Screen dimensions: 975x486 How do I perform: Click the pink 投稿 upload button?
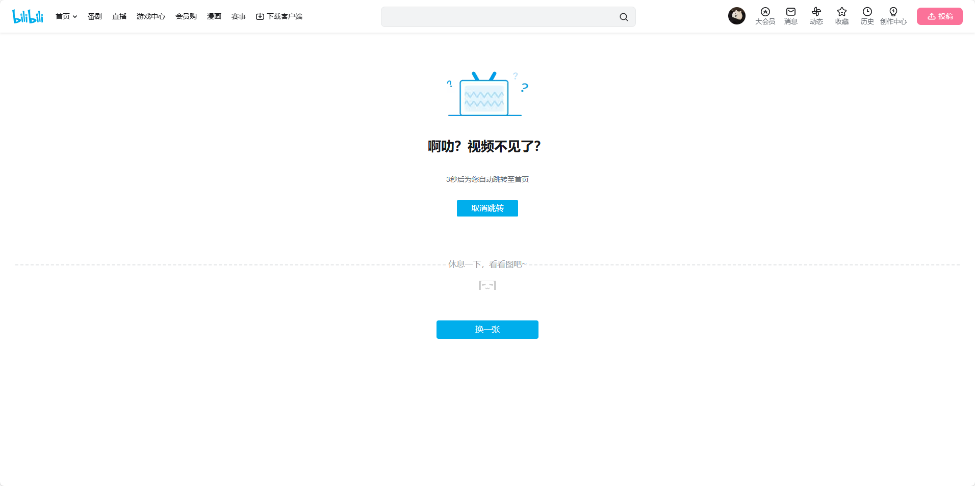coord(939,16)
